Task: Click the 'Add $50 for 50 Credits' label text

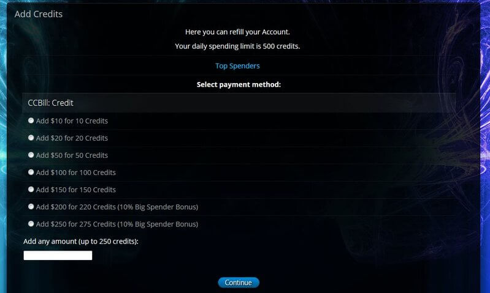Action: 72,155
